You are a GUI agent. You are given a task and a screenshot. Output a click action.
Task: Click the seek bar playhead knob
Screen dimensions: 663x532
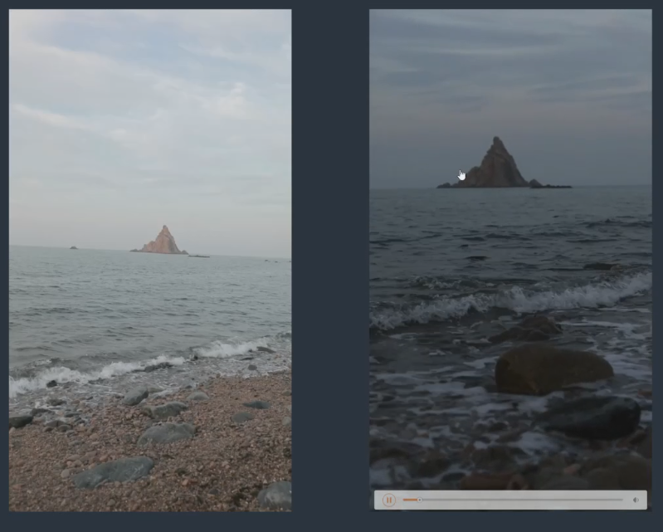point(419,500)
